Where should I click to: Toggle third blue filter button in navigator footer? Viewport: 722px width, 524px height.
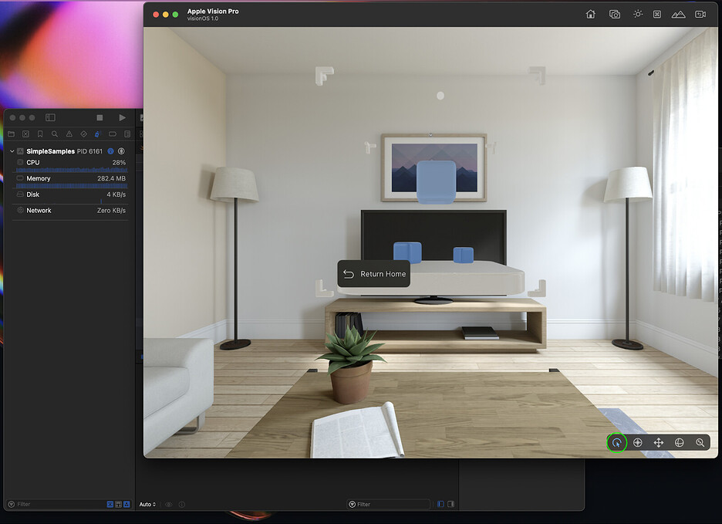click(x=127, y=504)
